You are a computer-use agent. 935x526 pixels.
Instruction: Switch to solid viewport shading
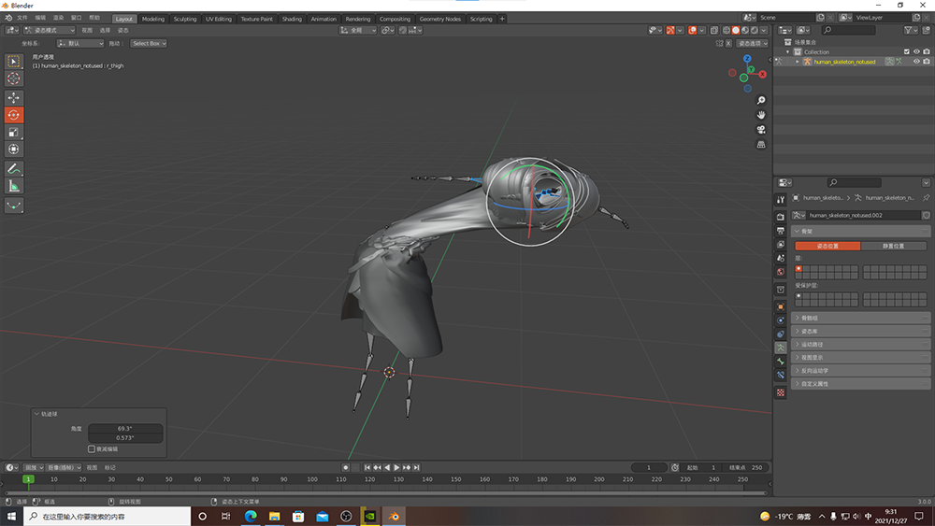point(736,31)
